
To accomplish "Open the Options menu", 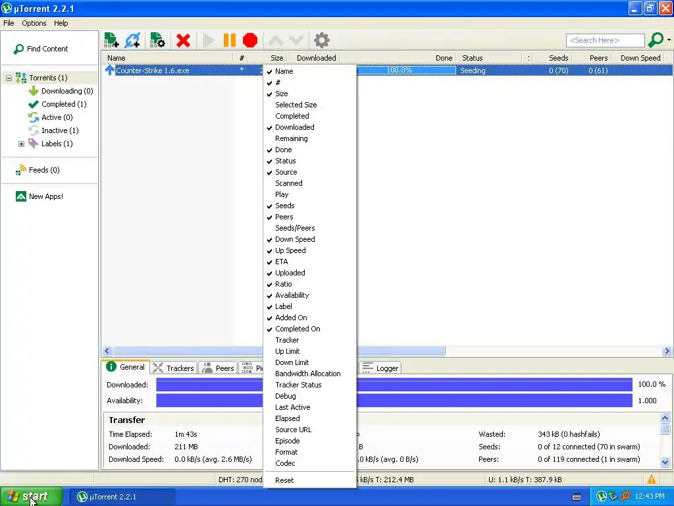I will click(x=34, y=23).
